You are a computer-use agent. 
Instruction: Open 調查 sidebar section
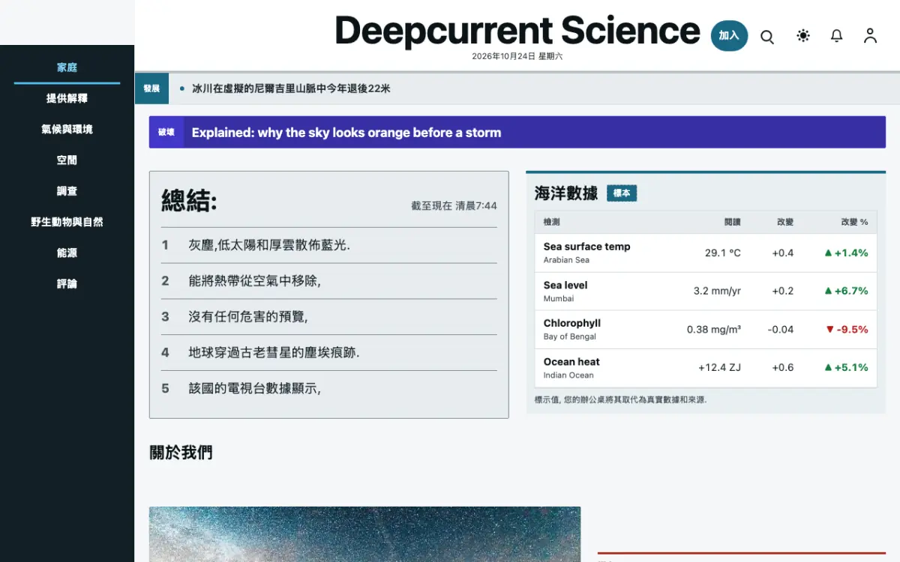pyautogui.click(x=67, y=191)
